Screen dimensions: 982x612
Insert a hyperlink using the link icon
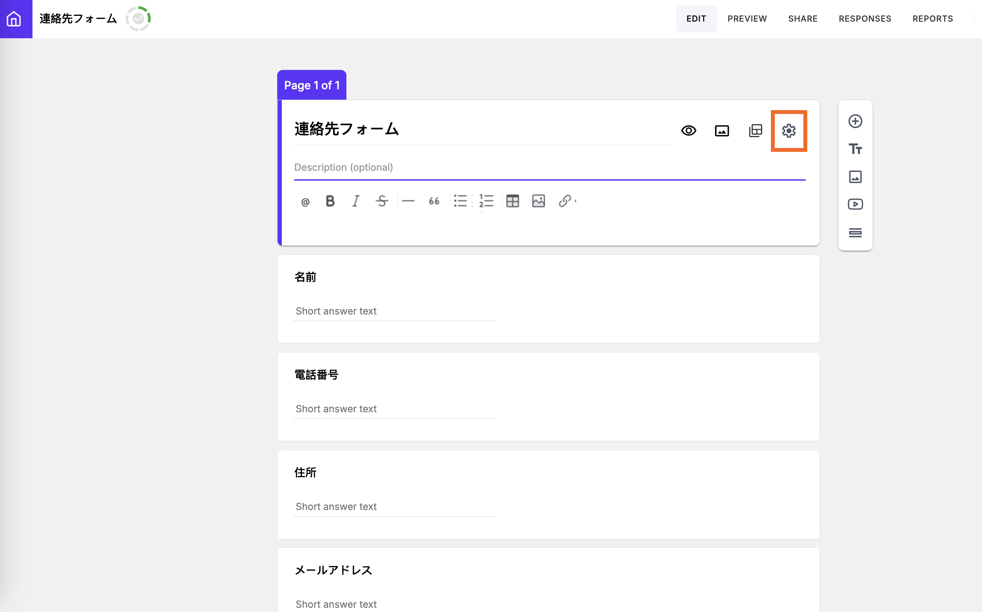tap(564, 201)
